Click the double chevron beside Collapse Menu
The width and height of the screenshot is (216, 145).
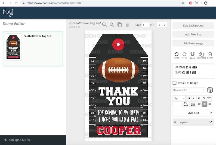tap(5, 140)
